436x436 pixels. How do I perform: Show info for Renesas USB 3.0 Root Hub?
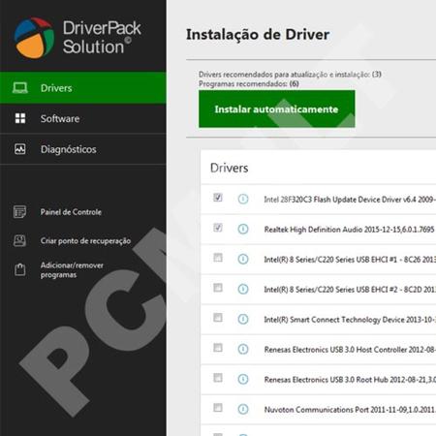point(243,379)
